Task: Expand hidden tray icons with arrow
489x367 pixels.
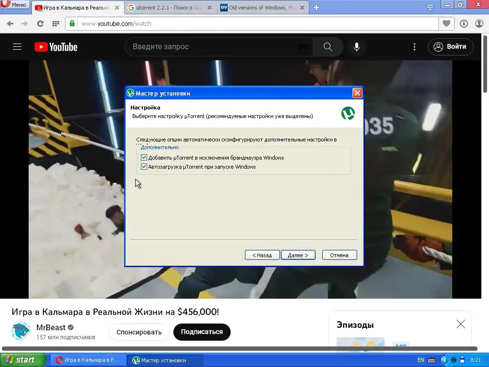Action: 444,360
